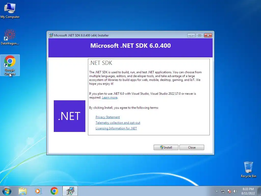Show hidden tray icons arrow
This screenshot has width=261, height=196.
217,191
